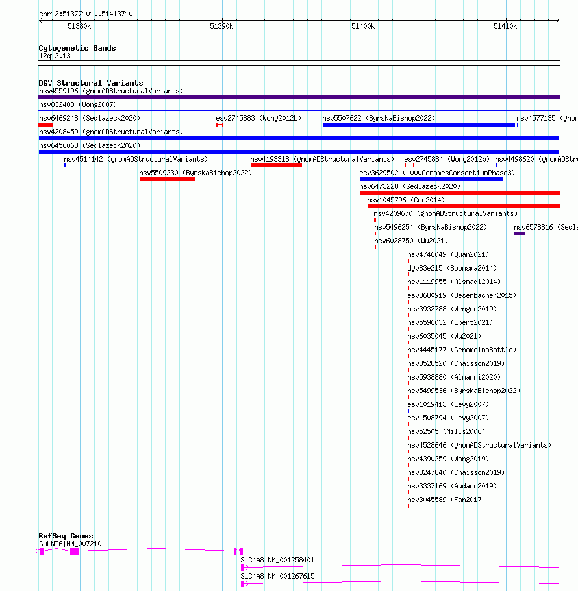
Task: Open the nsv4209670 gnomAD variant label
Action: pyautogui.click(x=446, y=213)
